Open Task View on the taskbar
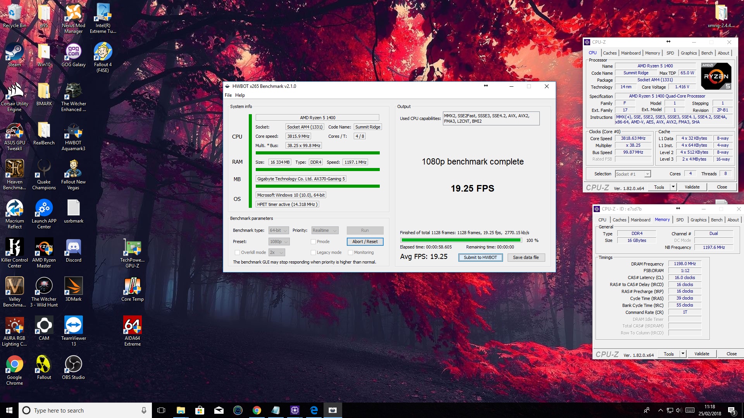Screen dimensions: 744x418 point(161,410)
